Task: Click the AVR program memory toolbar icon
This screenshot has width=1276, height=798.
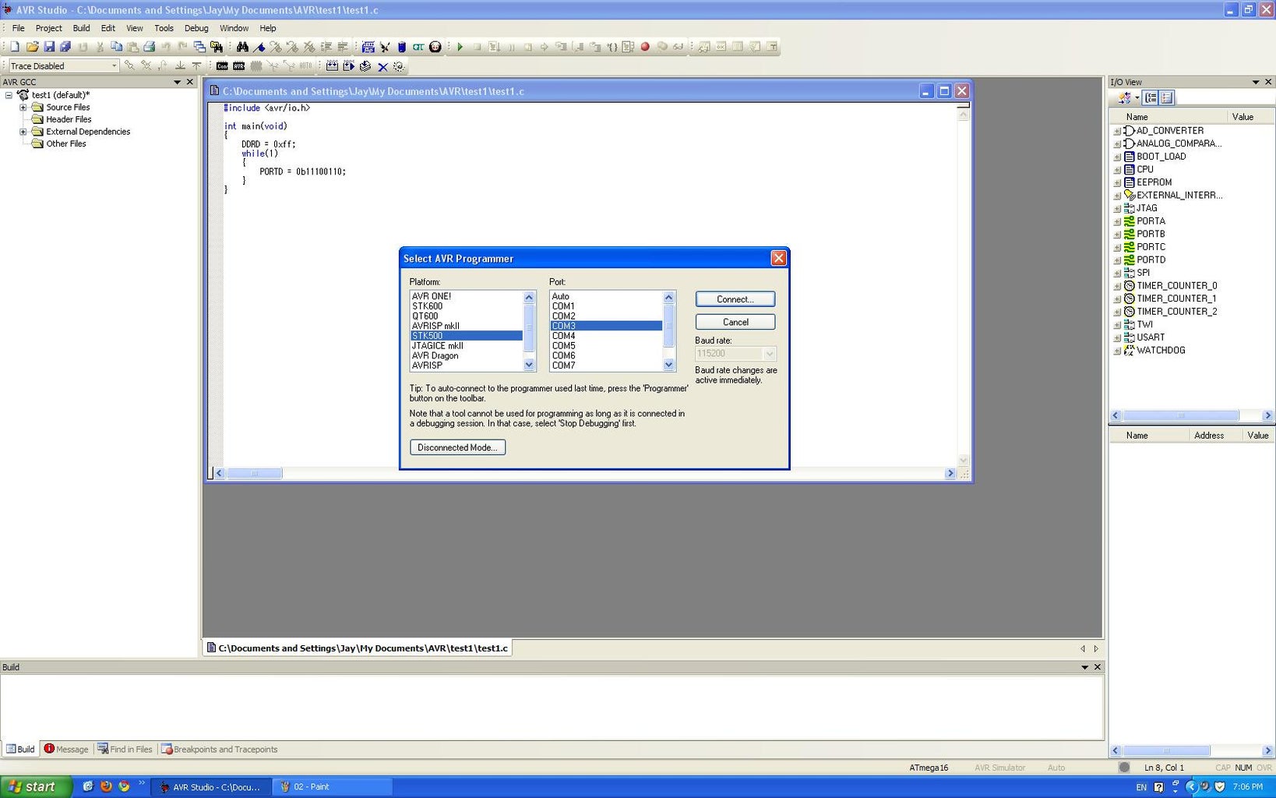Action: (x=238, y=66)
